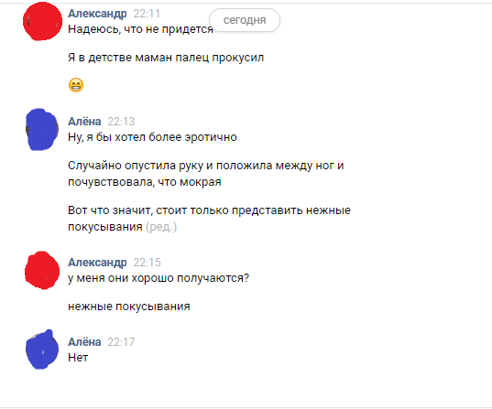Click the сегодня date pill
492x409 pixels.
245,20
